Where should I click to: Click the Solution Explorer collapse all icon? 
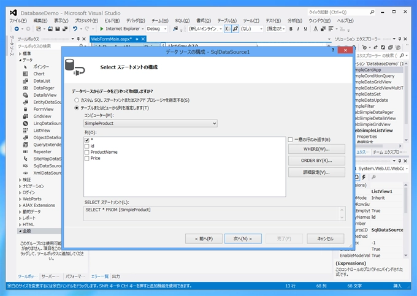click(391, 47)
